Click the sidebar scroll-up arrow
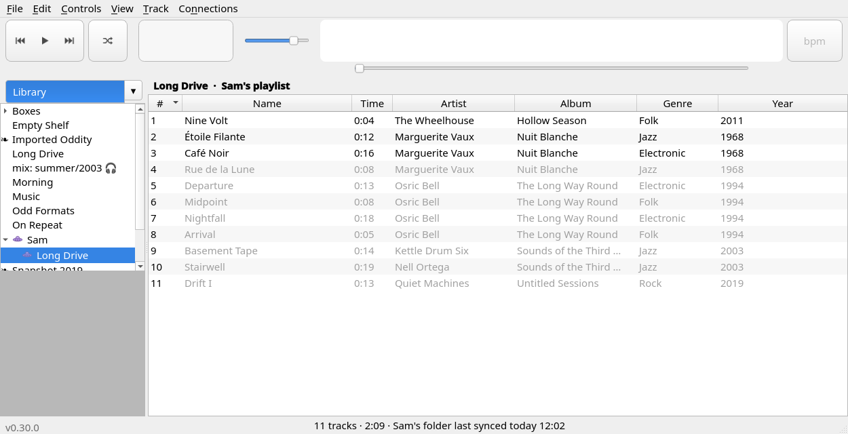This screenshot has width=848, height=434. tap(140, 108)
